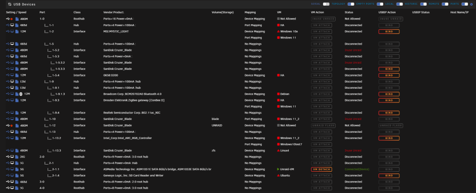Click the USB icon on row 2-1.1
476x193 pixels.
pos(8,169)
